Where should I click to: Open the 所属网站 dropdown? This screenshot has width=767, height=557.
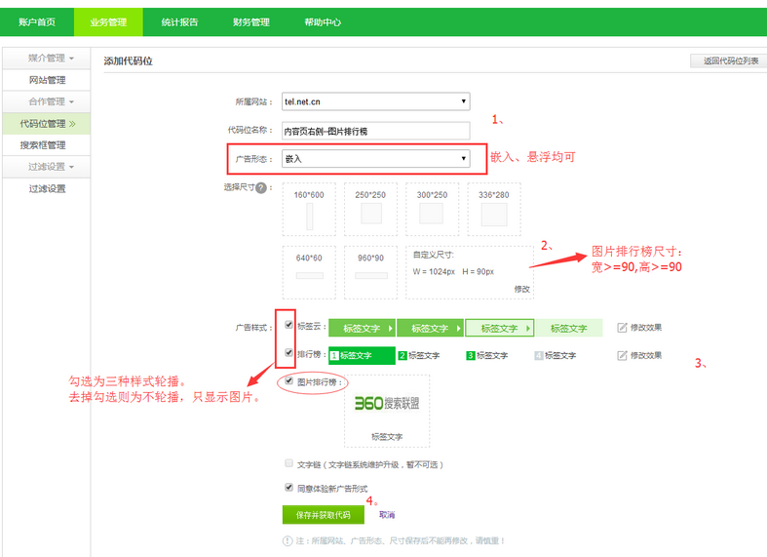(375, 101)
